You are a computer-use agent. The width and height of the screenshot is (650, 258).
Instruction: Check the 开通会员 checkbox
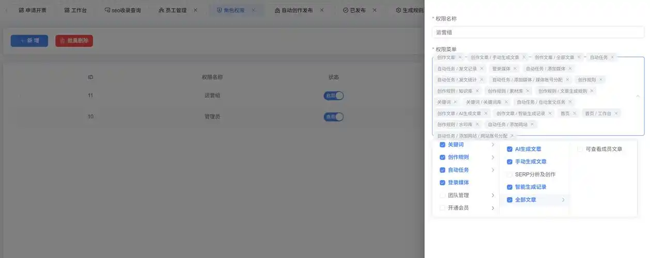(x=442, y=208)
